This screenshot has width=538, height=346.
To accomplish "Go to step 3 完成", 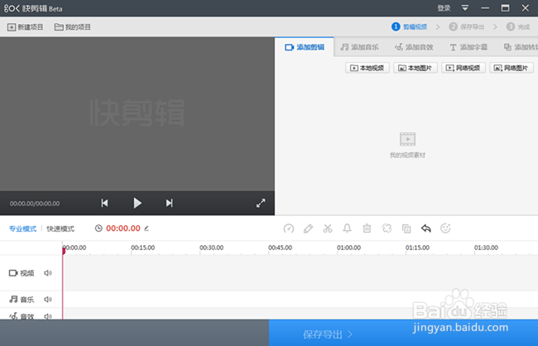I will (x=518, y=26).
